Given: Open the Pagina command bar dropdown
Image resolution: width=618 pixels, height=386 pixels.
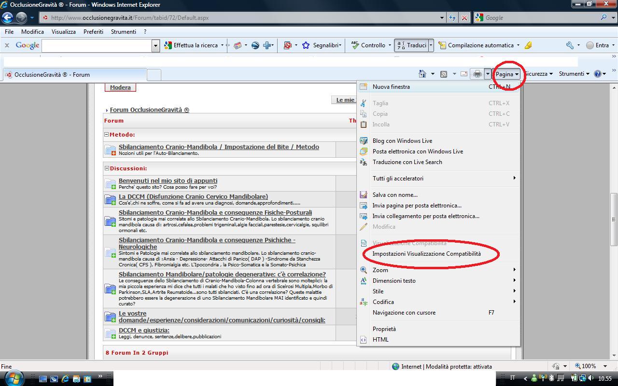Looking at the screenshot, I should click(507, 74).
